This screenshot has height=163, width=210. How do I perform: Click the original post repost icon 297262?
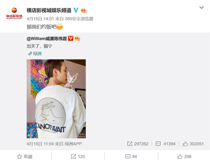point(138,144)
